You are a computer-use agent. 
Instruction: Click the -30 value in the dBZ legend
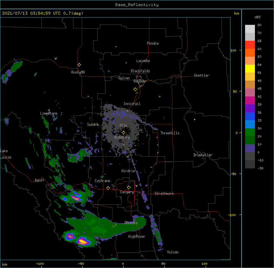coord(260,168)
